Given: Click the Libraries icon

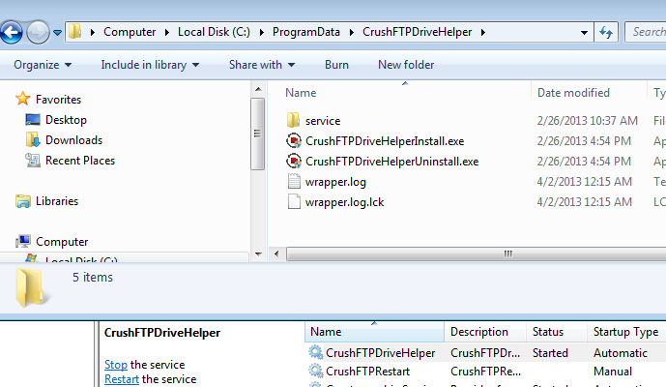Looking at the screenshot, I should tap(23, 200).
